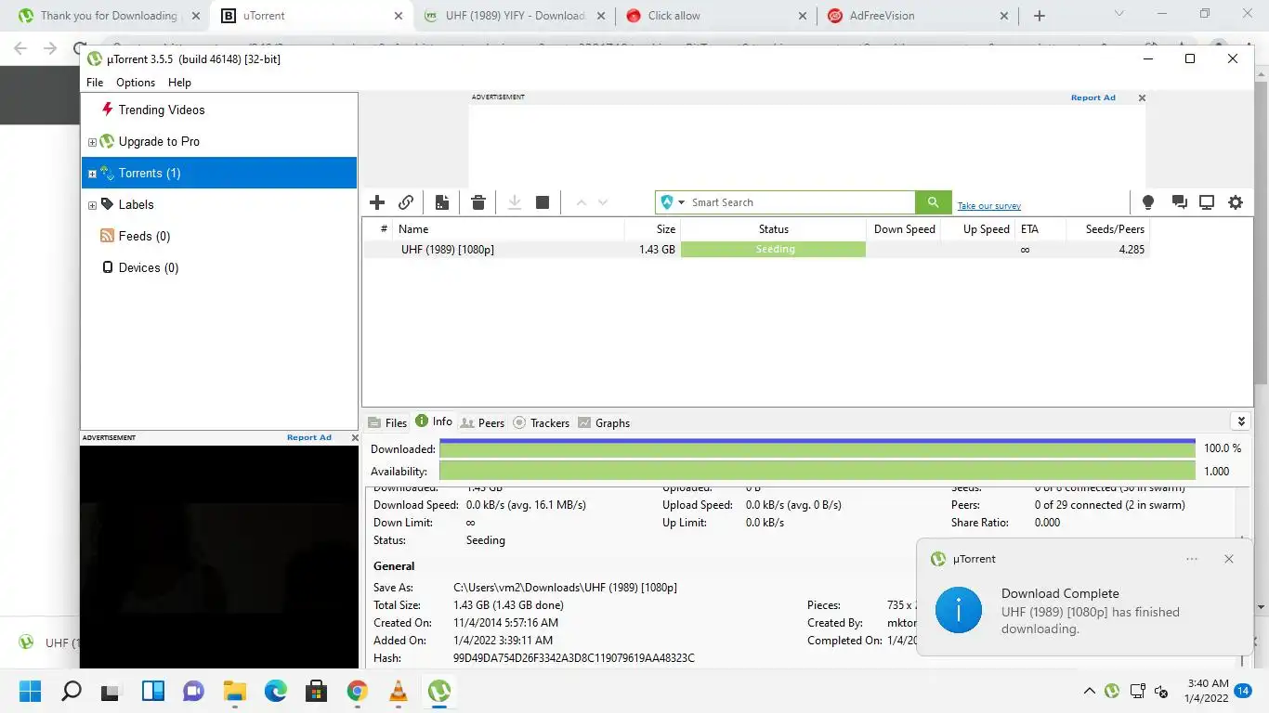Open Google Chrome from the taskbar
1269x713 pixels.
tap(357, 691)
